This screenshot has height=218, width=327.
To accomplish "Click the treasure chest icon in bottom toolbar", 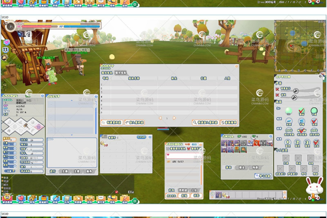I will 32,198.
